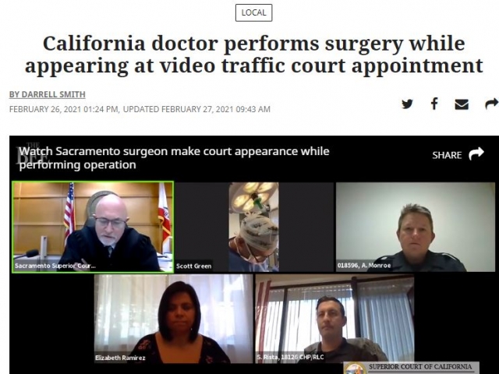Open author page for Darrell Smith
The height and width of the screenshot is (374, 499).
[48, 94]
